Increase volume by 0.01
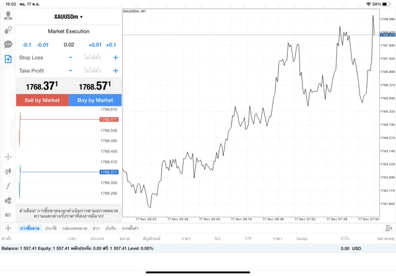This screenshot has width=396, height=276. point(95,44)
